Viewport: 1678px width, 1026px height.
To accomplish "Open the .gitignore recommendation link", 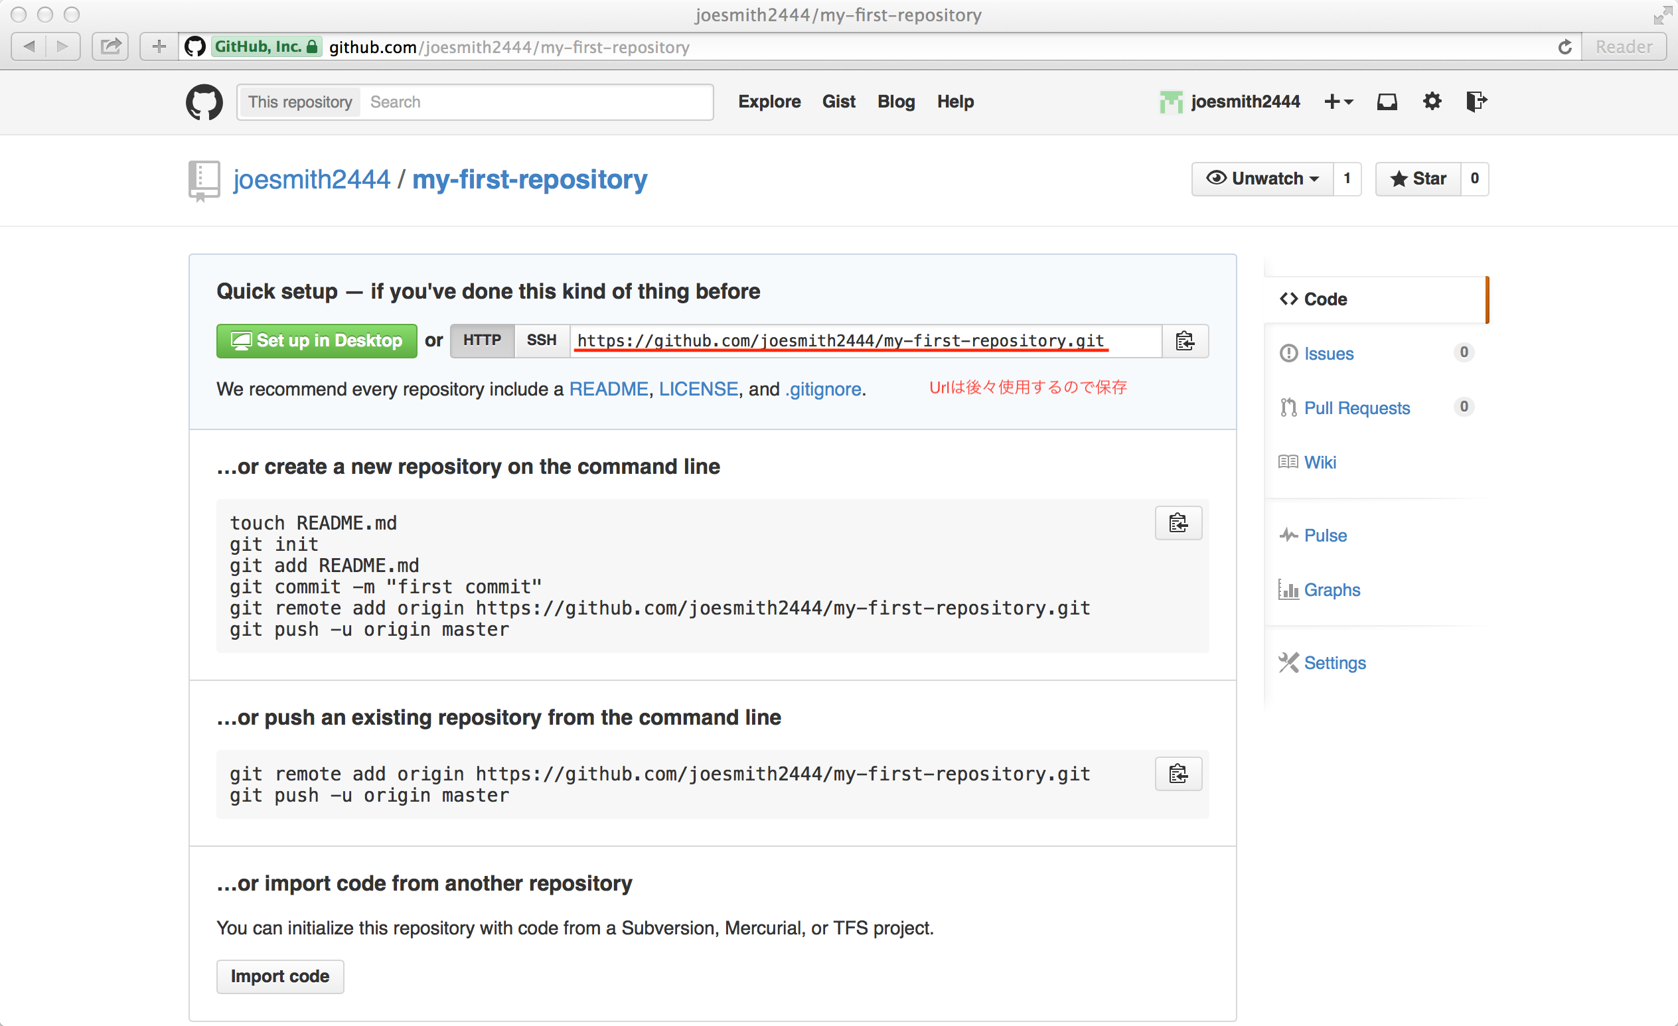I will 822,389.
